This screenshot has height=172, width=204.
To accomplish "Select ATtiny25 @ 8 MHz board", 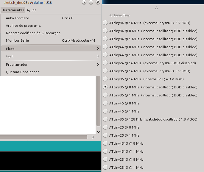I will (153, 127).
